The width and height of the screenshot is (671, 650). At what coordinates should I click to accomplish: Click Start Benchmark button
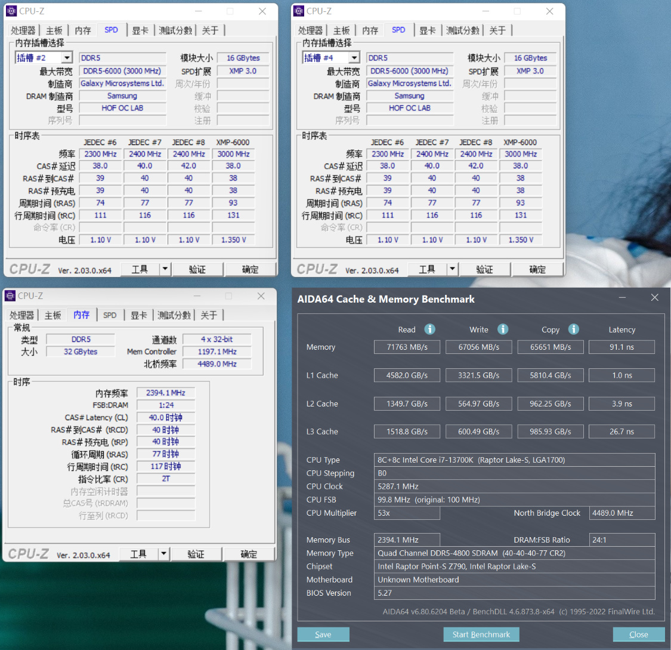481,634
